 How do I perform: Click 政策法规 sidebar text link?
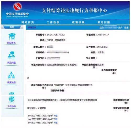coord(12,82)
